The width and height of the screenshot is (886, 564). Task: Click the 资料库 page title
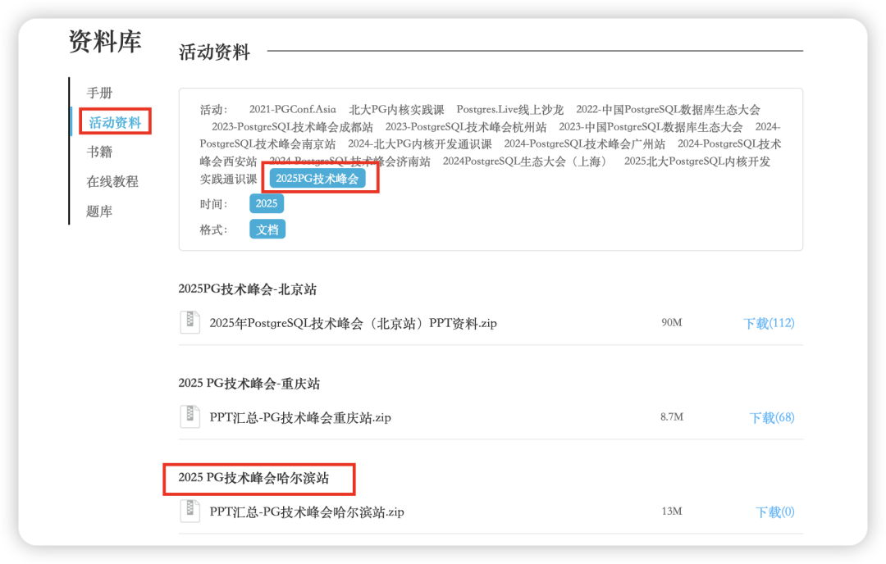[x=105, y=41]
